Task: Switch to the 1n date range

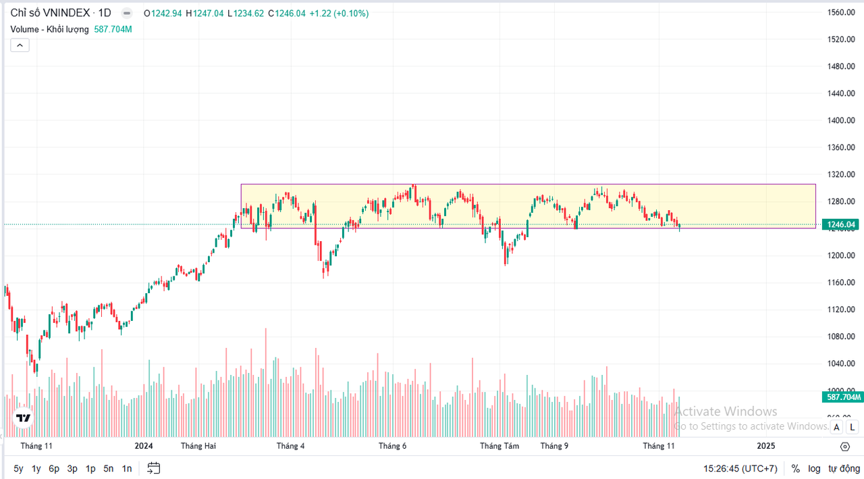Action: click(126, 468)
